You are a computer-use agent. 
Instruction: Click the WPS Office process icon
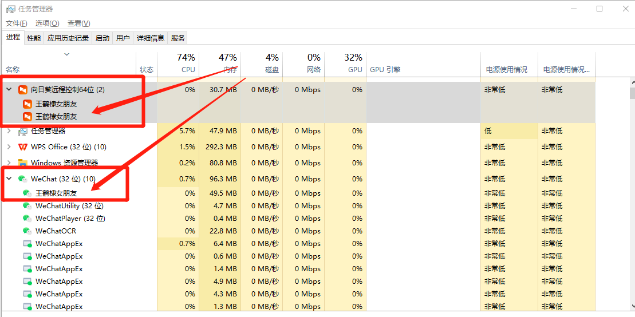23,146
